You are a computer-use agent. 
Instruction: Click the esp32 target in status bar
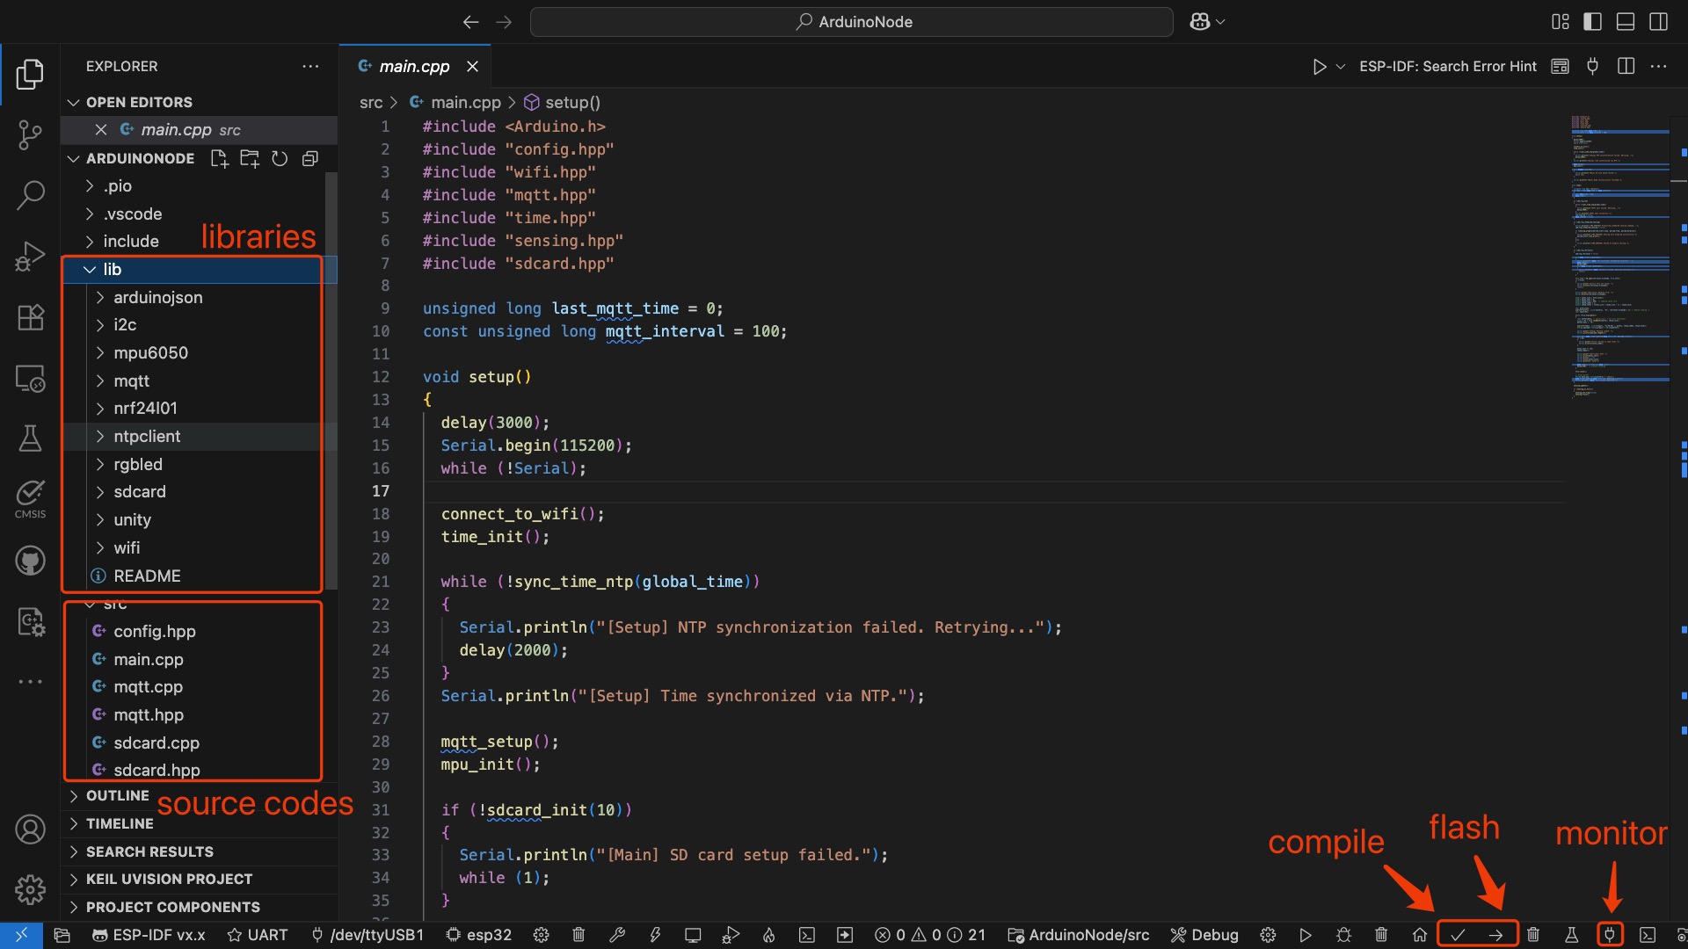click(x=479, y=935)
